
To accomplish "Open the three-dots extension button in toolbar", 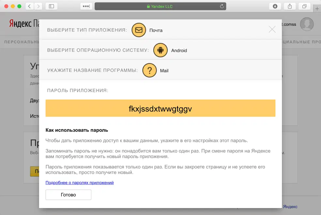I will [86, 6].
